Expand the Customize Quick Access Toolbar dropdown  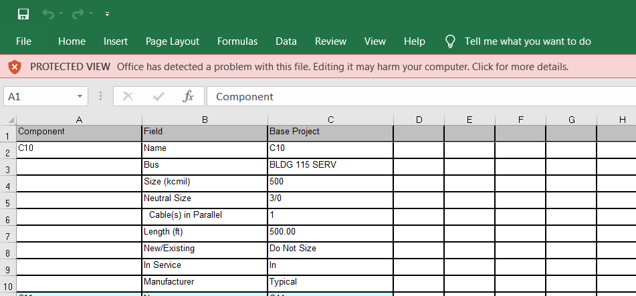[x=107, y=14]
